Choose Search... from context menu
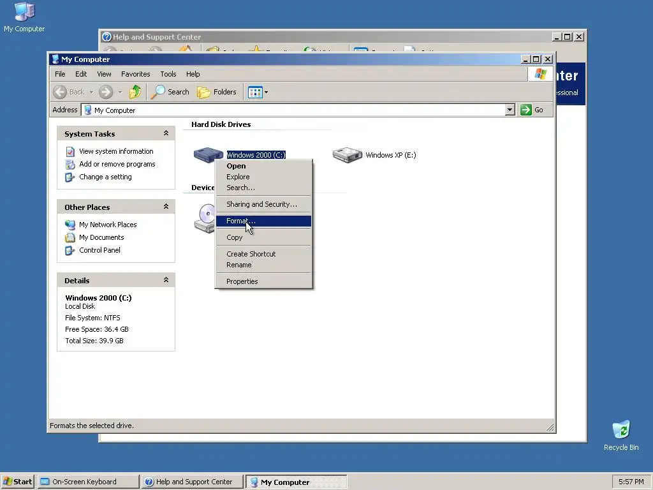653x490 pixels. point(263,188)
